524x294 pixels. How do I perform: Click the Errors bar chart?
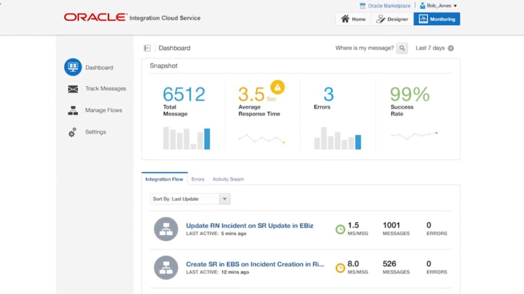coord(338,138)
